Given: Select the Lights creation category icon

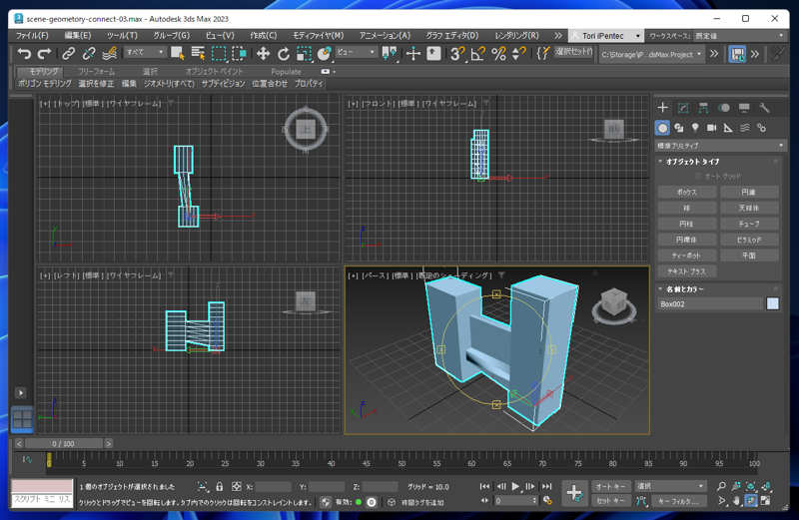Looking at the screenshot, I should click(x=695, y=128).
